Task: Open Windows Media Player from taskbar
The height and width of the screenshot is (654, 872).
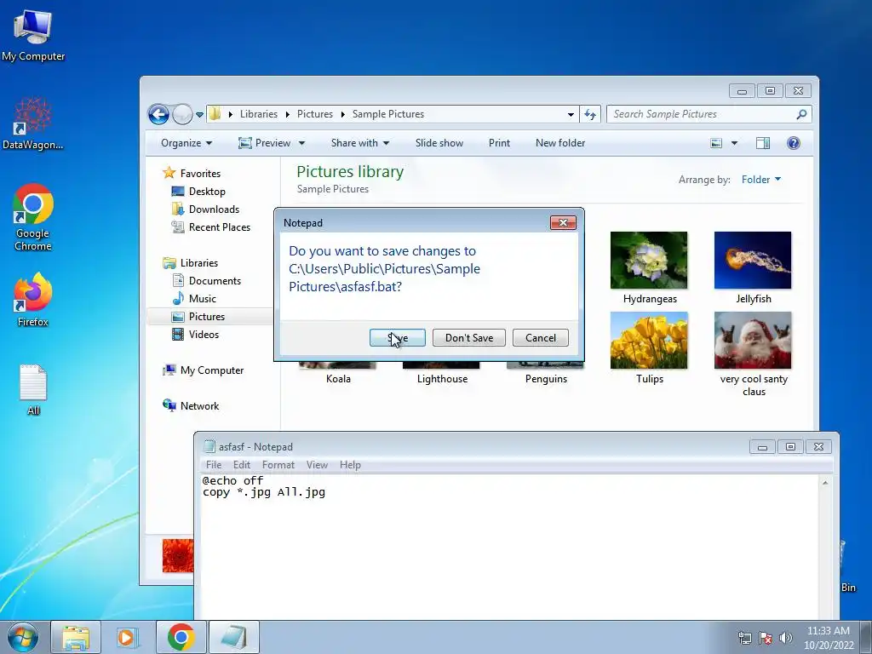Action: click(128, 637)
